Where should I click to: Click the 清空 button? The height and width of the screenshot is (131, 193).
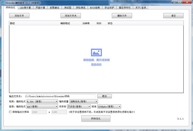(173, 16)
